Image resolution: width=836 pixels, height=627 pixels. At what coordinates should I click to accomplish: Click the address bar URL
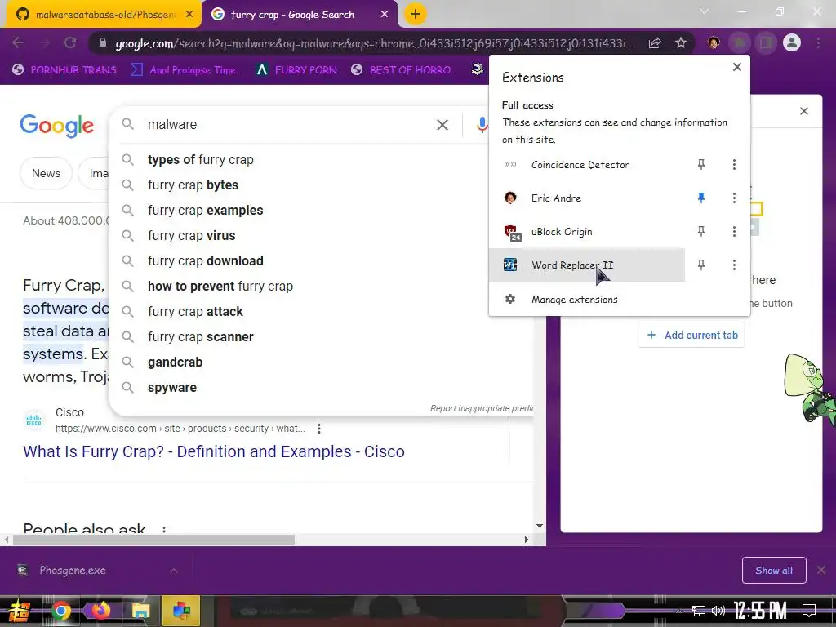[374, 43]
